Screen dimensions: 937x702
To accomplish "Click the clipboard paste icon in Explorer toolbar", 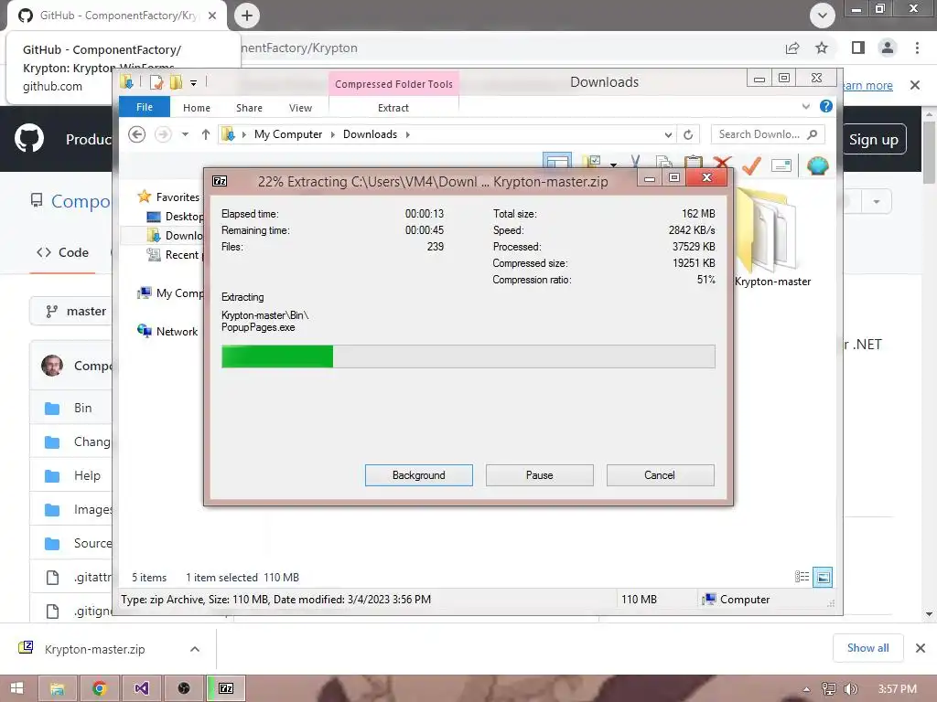I will pos(694,162).
